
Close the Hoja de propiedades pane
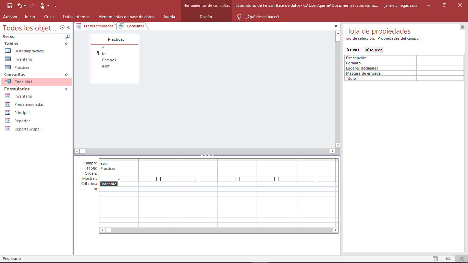pyautogui.click(x=462, y=27)
